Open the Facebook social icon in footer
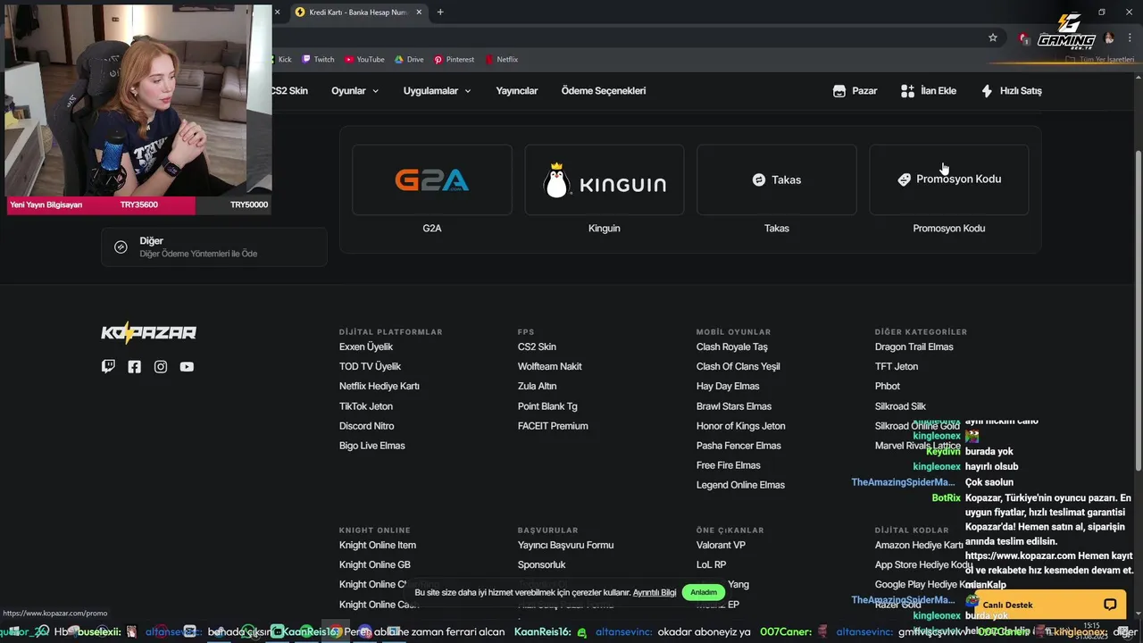The image size is (1143, 643). [x=134, y=366]
